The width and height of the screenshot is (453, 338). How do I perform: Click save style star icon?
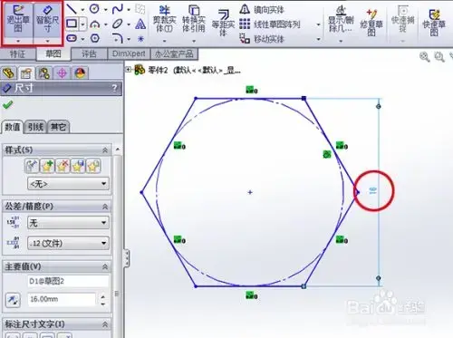78,166
